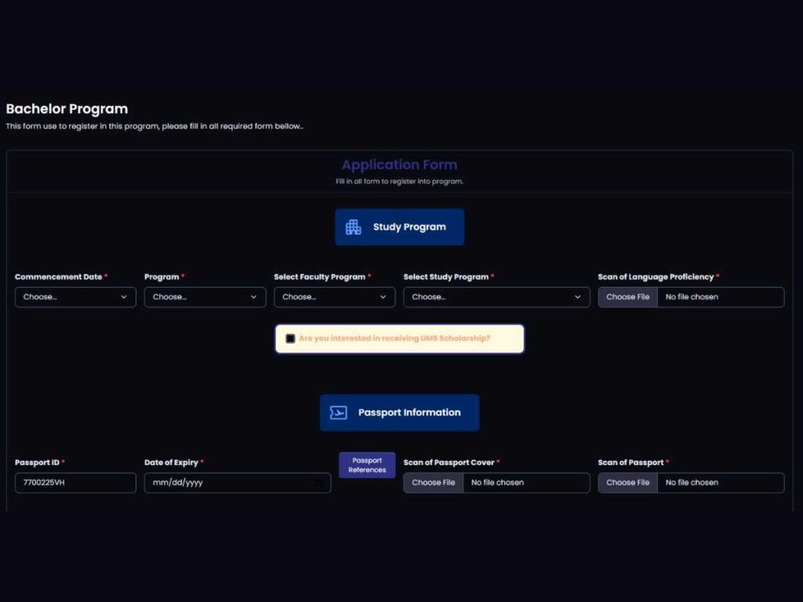Click the 'Are you interested in receiving UMS Scholarship?' label
Image resolution: width=803 pixels, height=602 pixels.
tap(394, 339)
